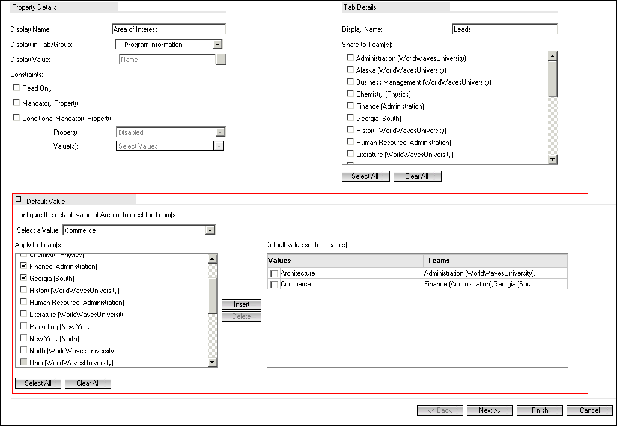Click the Display Value Name field
Screen dimensions: 617x426
pyautogui.click(x=167, y=60)
